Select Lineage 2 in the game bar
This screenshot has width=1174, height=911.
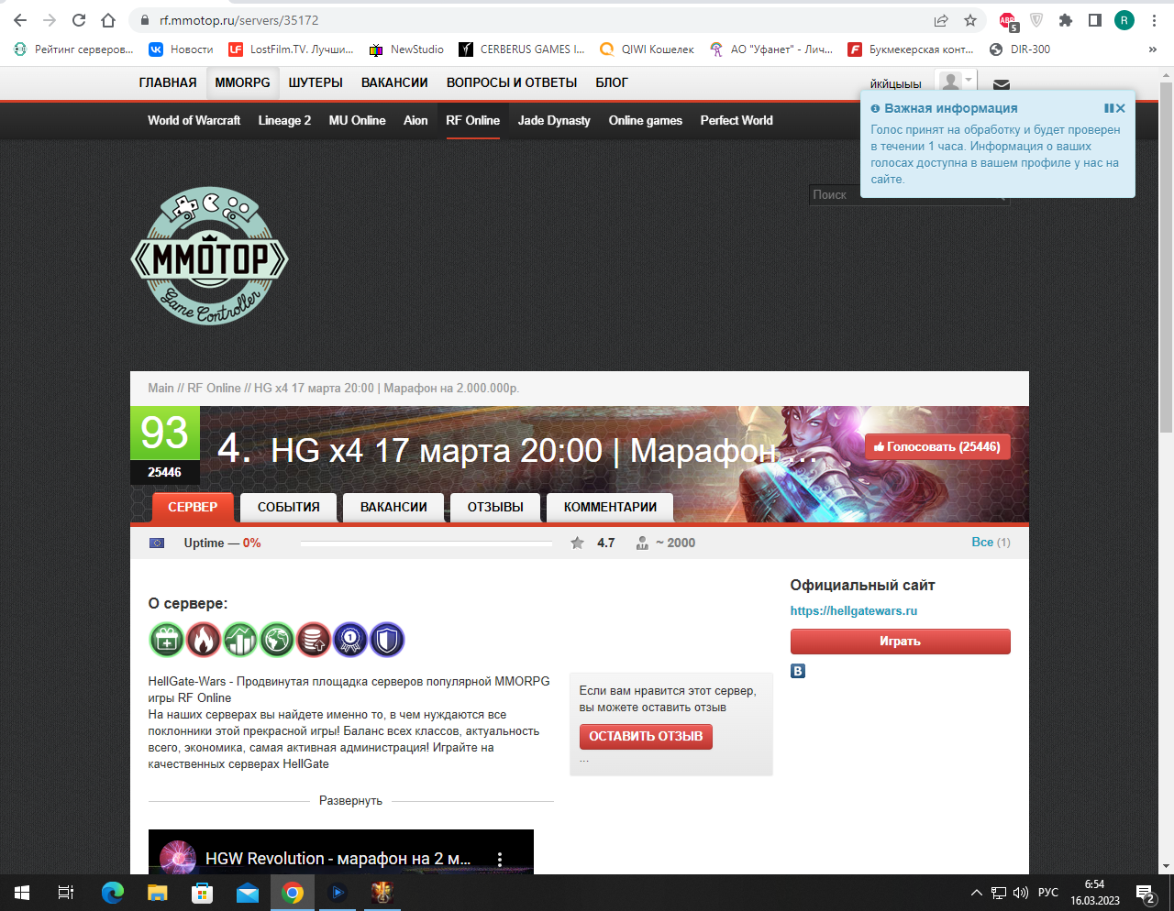pos(284,120)
